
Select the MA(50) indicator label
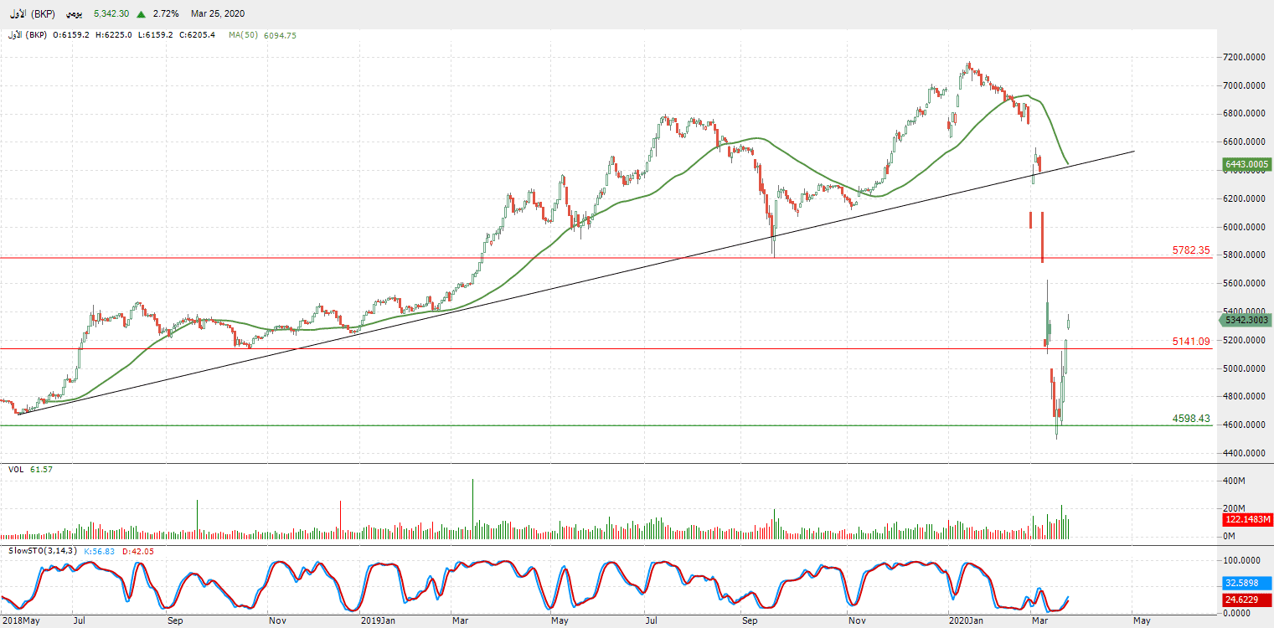[244, 35]
